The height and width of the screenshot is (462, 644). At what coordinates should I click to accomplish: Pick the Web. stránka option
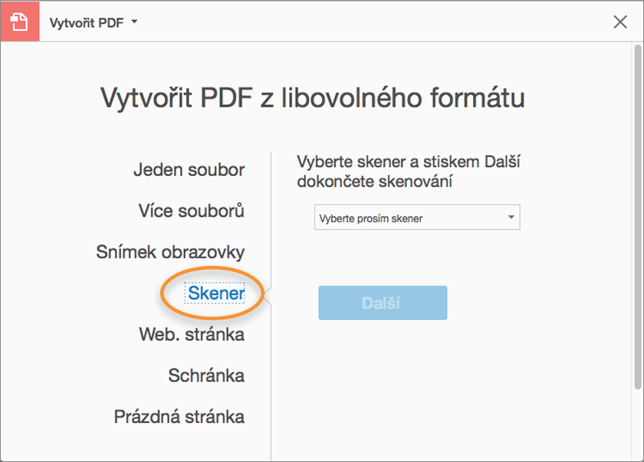click(192, 334)
